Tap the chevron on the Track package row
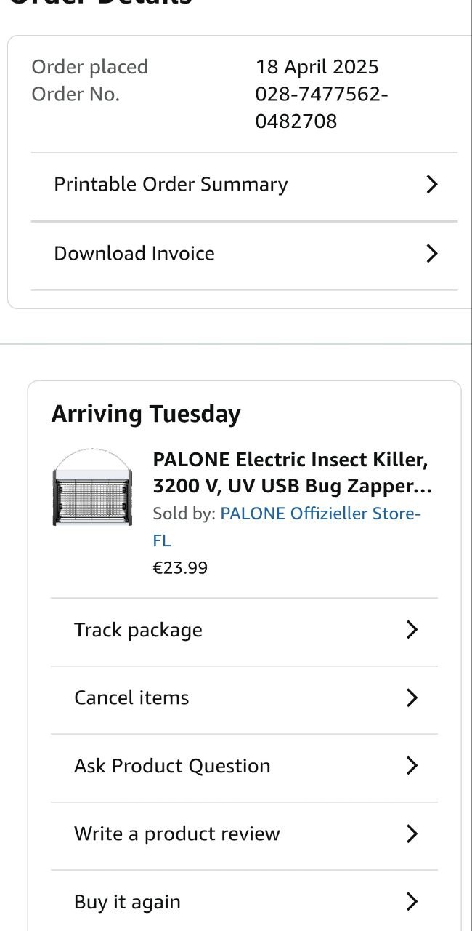 pyautogui.click(x=412, y=630)
